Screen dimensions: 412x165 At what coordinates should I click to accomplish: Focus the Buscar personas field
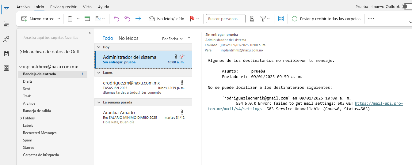pos(226,19)
